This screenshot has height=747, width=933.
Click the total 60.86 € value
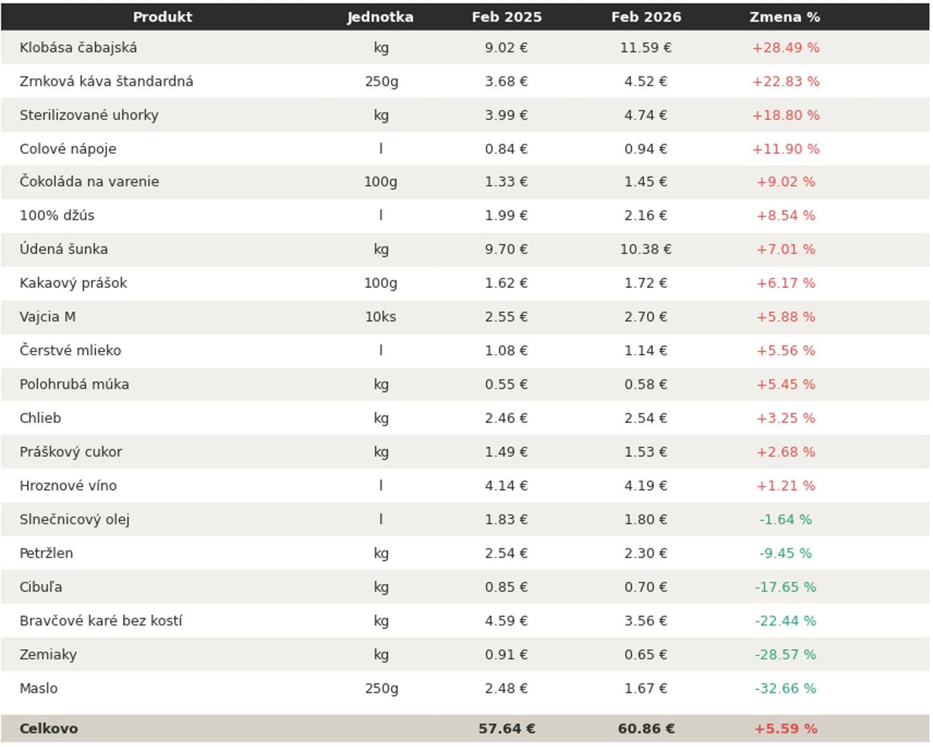click(646, 728)
